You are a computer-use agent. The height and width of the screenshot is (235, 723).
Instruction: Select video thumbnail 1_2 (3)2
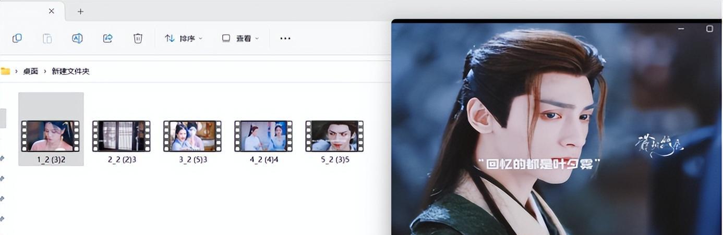pyautogui.click(x=51, y=136)
